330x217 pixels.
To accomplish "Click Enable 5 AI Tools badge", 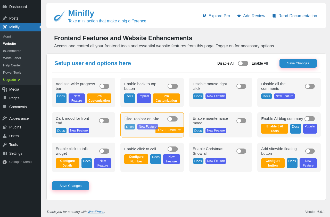I will 275,129.
